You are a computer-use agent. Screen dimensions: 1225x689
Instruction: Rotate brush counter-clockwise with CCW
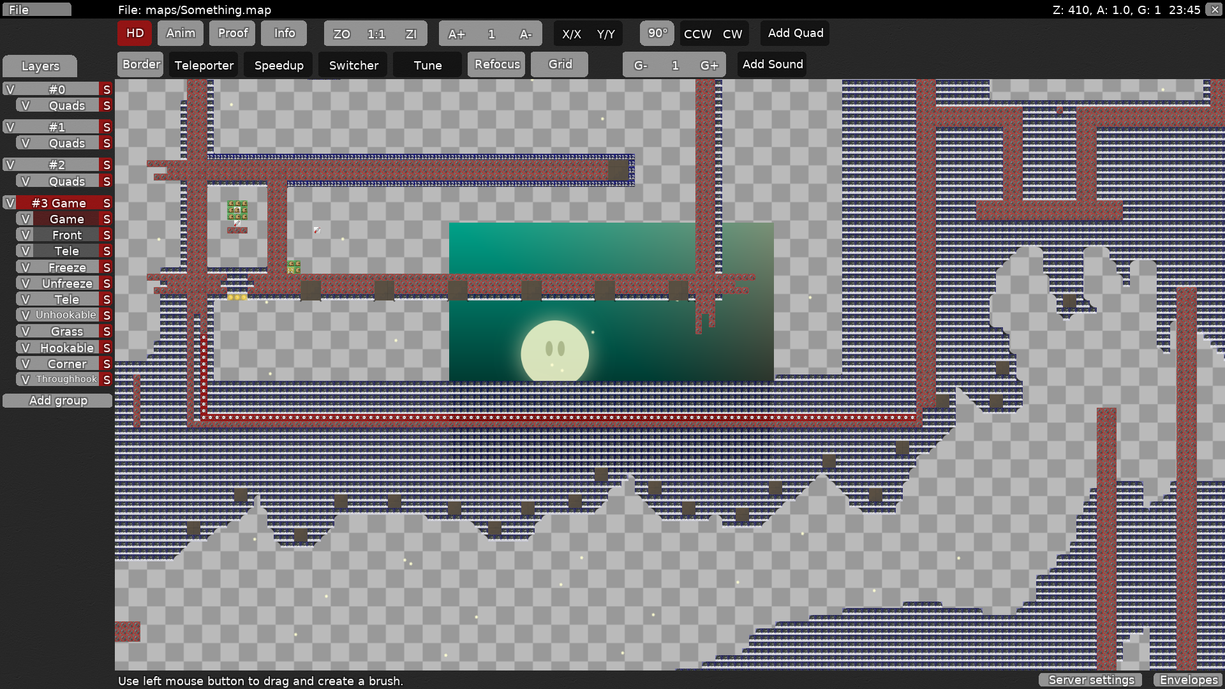coord(697,34)
